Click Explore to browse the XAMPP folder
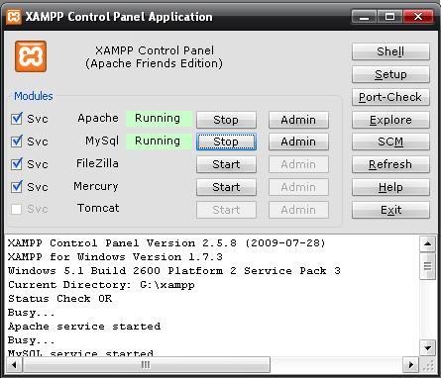441x378 pixels. [x=390, y=120]
